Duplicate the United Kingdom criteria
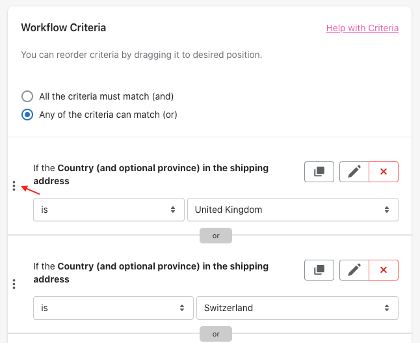Viewport: 420px width, 343px height. click(x=319, y=172)
